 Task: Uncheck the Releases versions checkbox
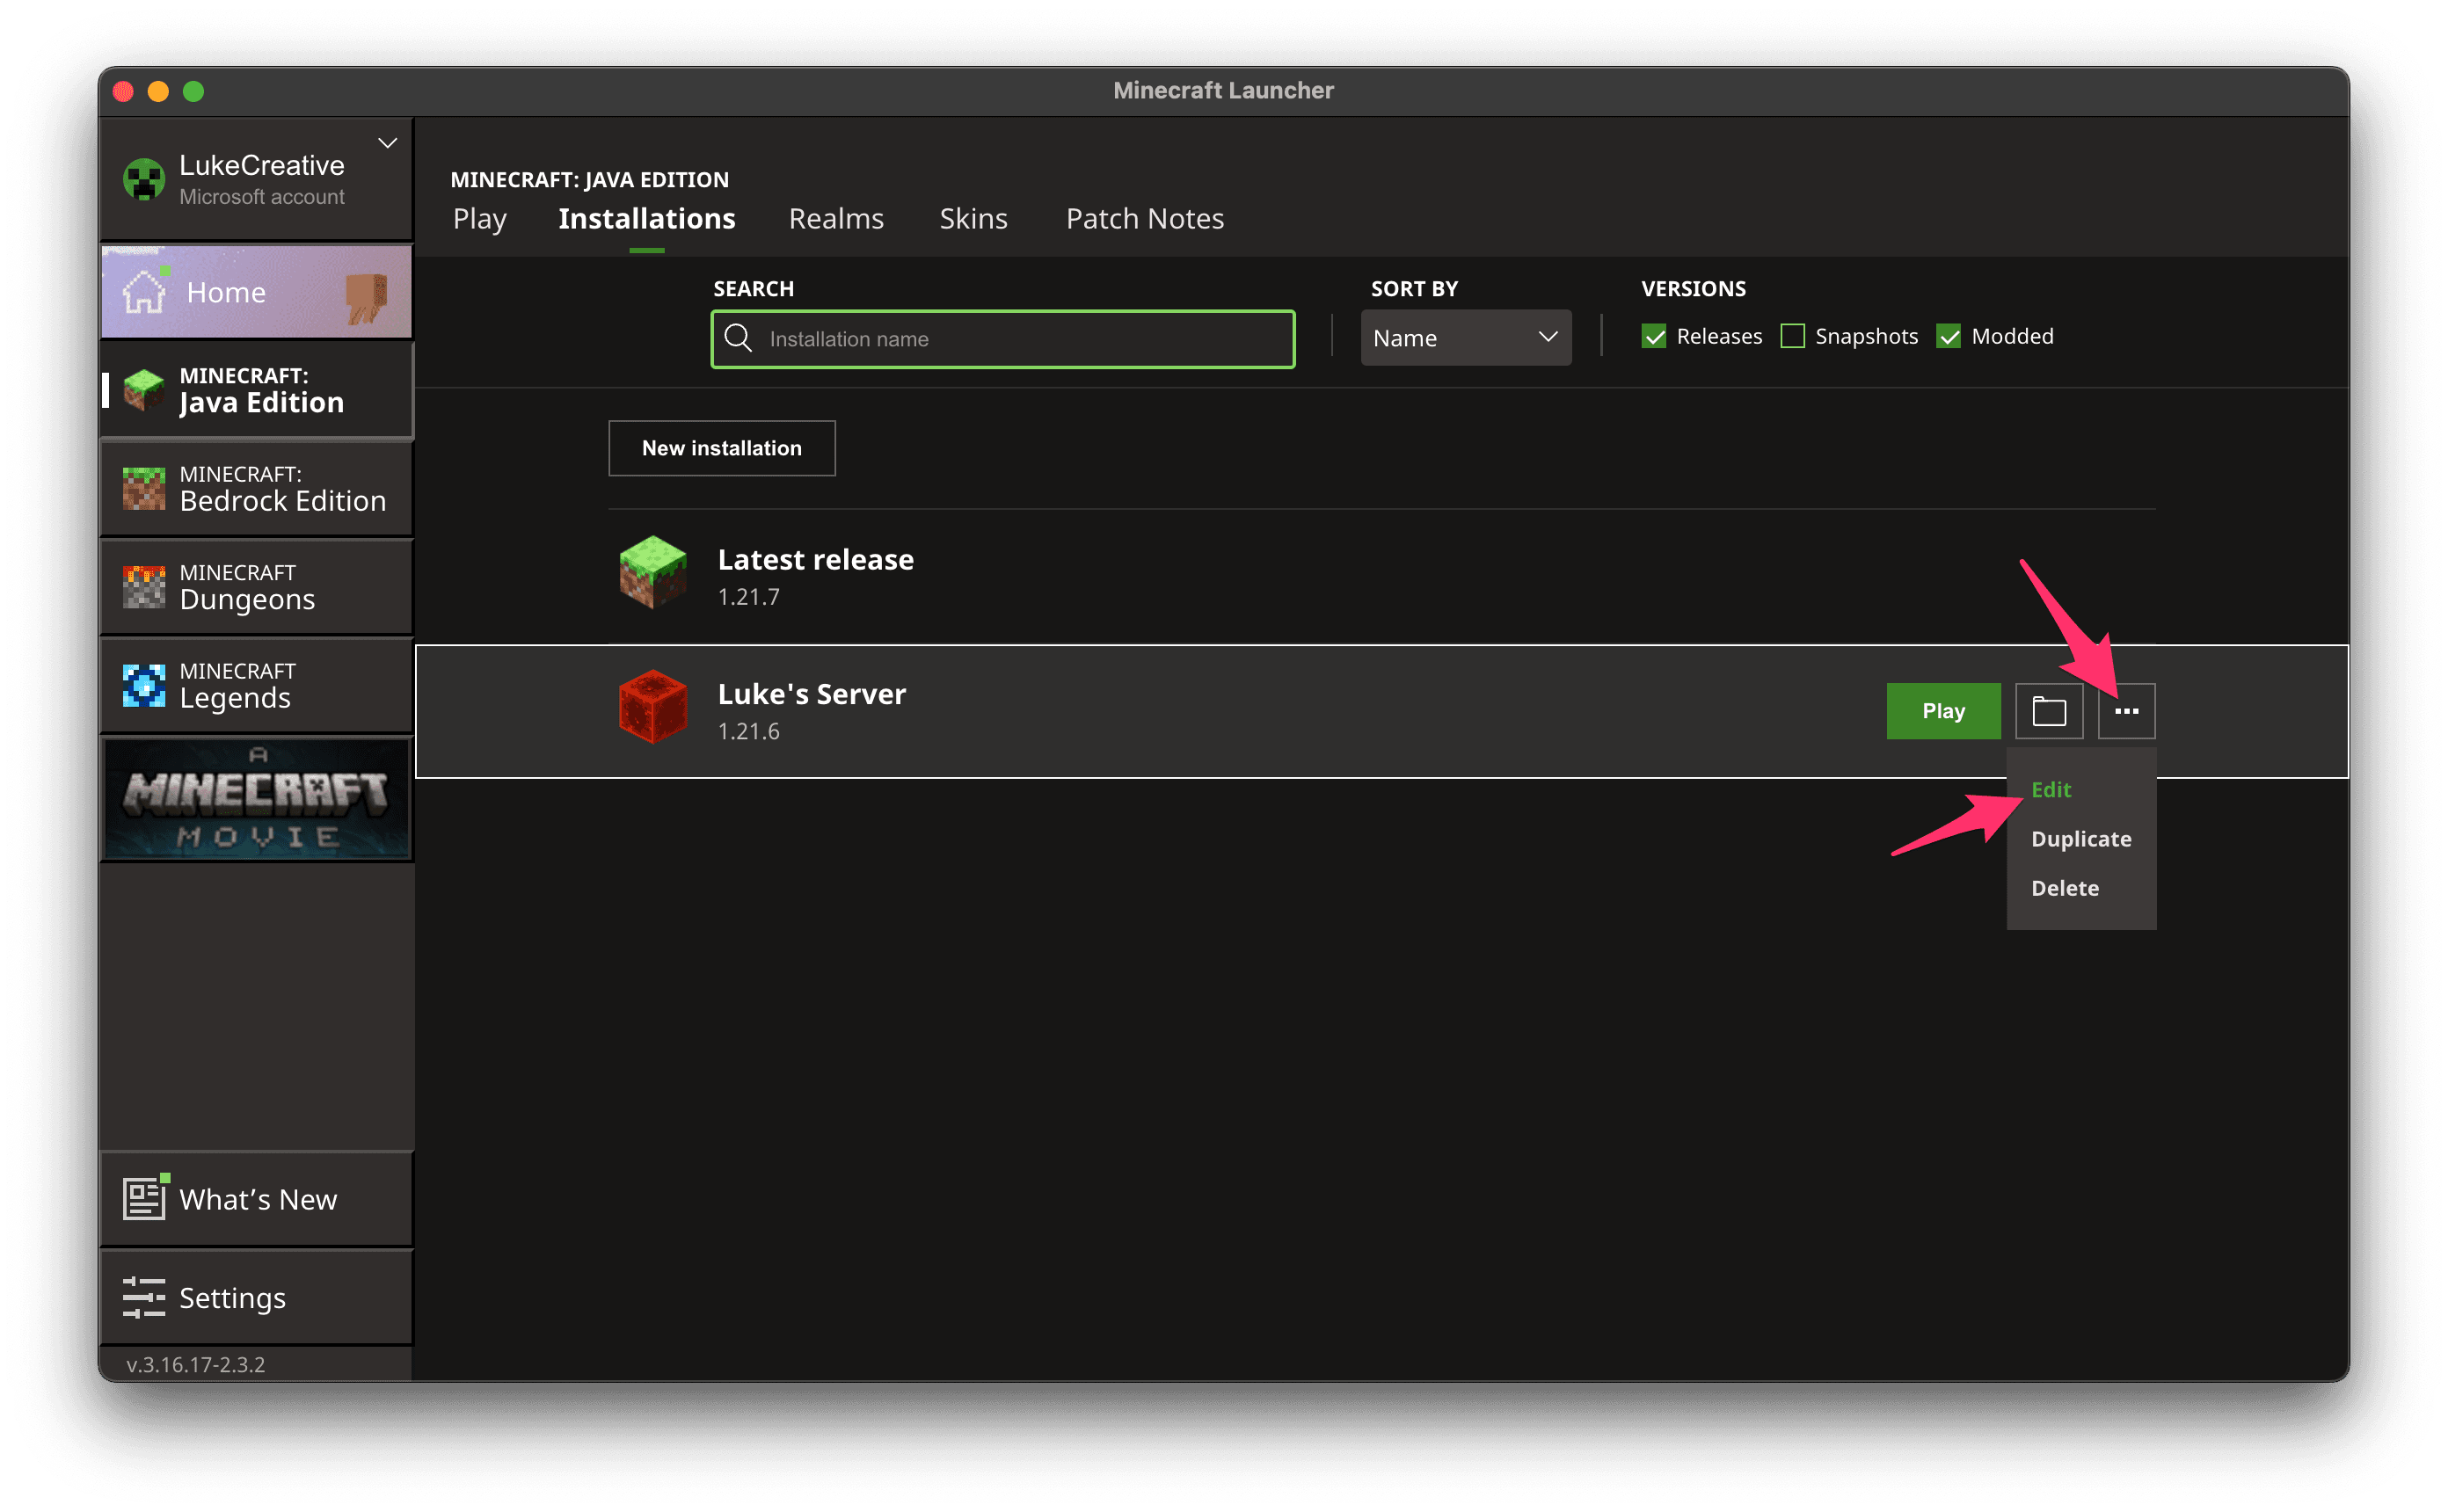pos(1654,337)
